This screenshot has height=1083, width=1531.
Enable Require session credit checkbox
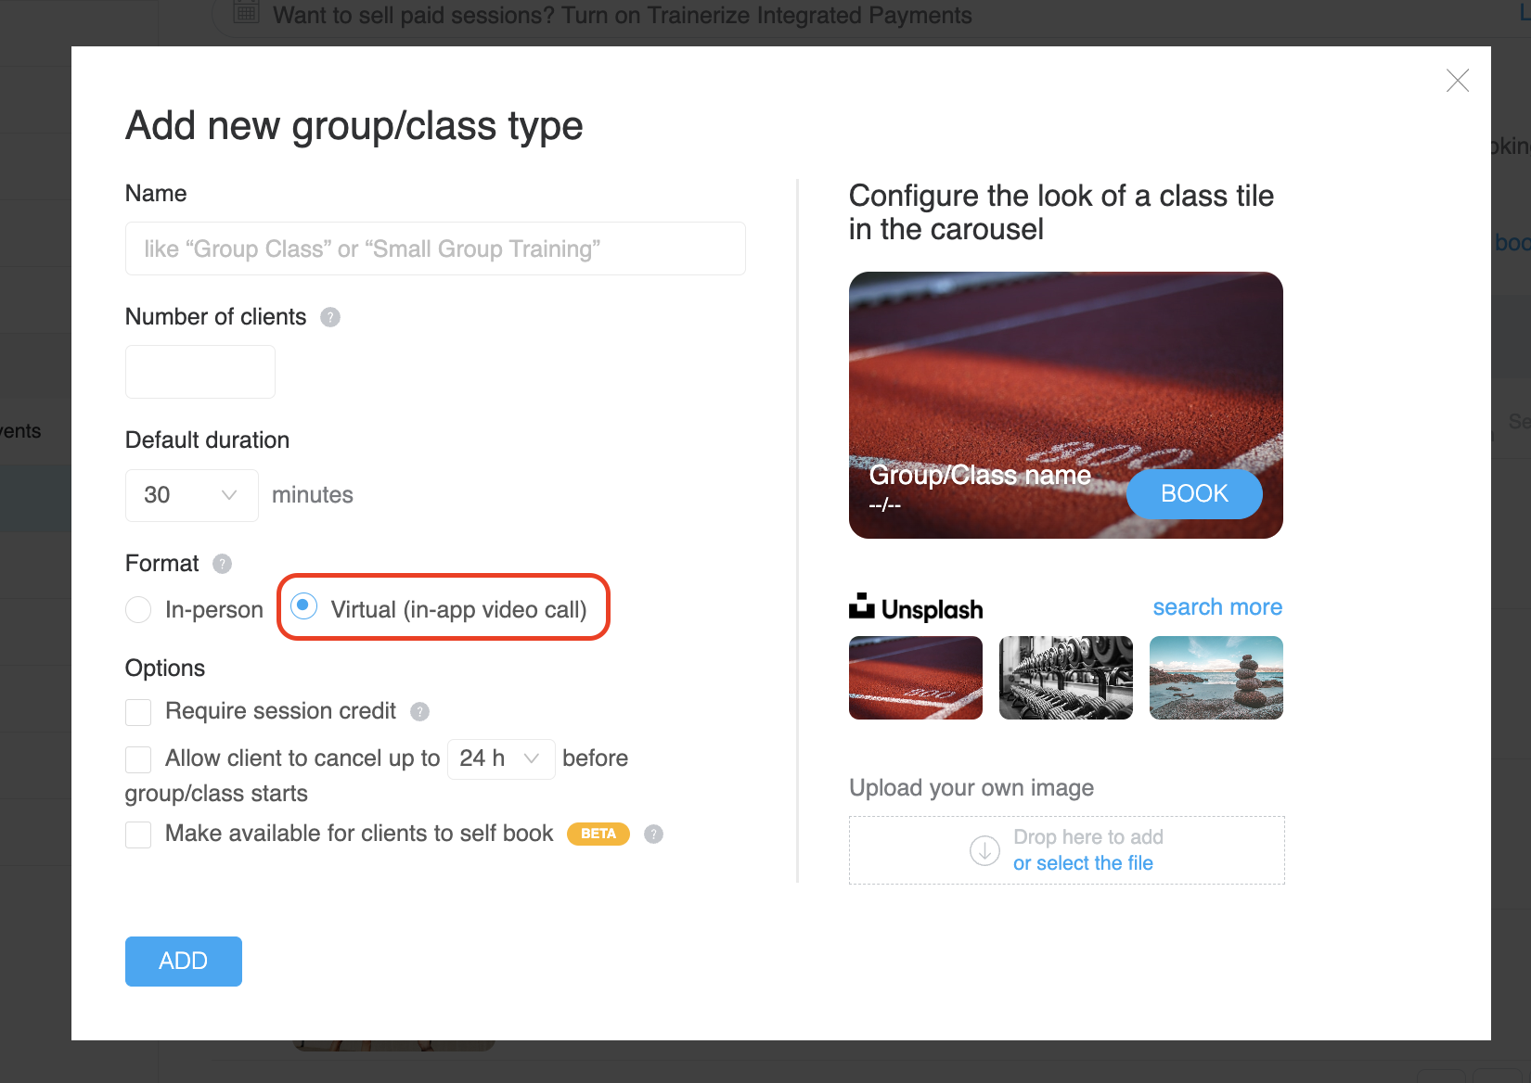tap(138, 712)
